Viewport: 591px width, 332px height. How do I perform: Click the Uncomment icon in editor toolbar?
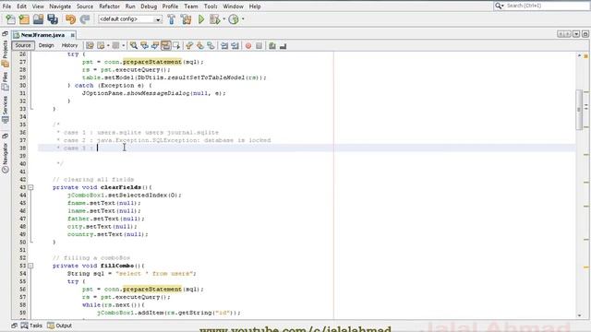point(283,45)
